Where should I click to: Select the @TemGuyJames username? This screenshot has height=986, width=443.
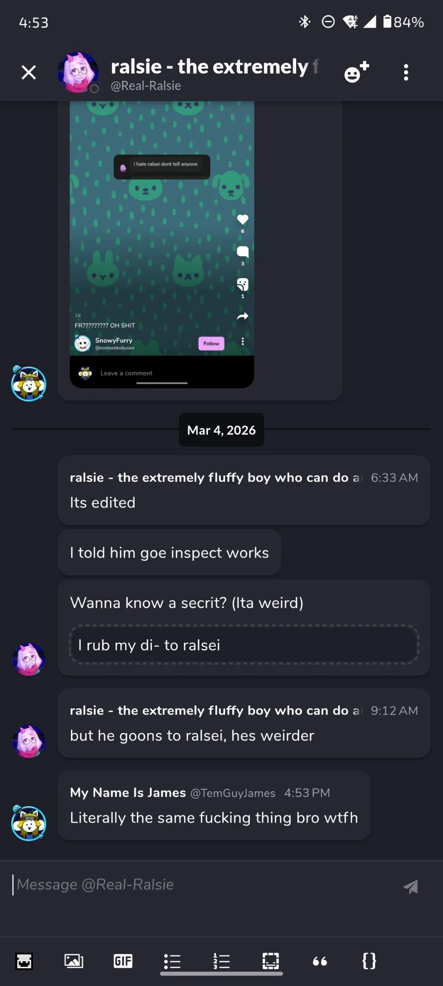coord(233,793)
